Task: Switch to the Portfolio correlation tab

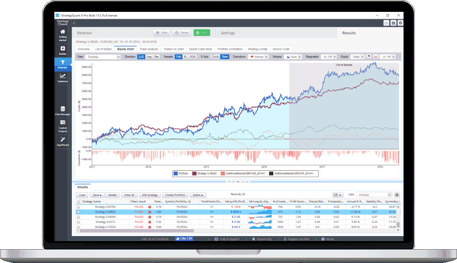Action: coord(230,49)
